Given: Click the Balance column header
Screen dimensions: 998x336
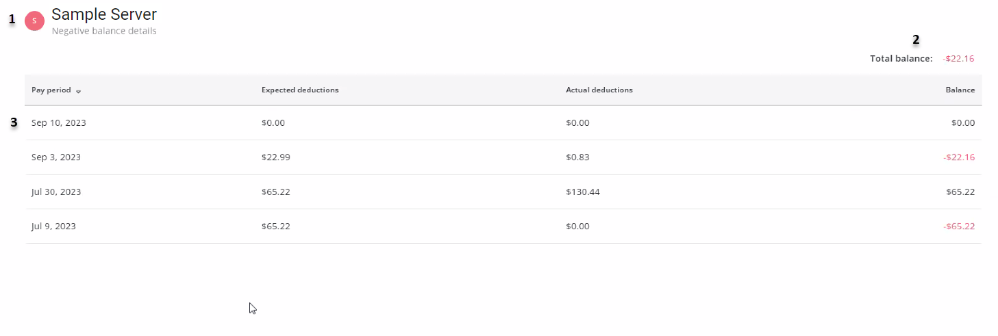Looking at the screenshot, I should (x=960, y=90).
